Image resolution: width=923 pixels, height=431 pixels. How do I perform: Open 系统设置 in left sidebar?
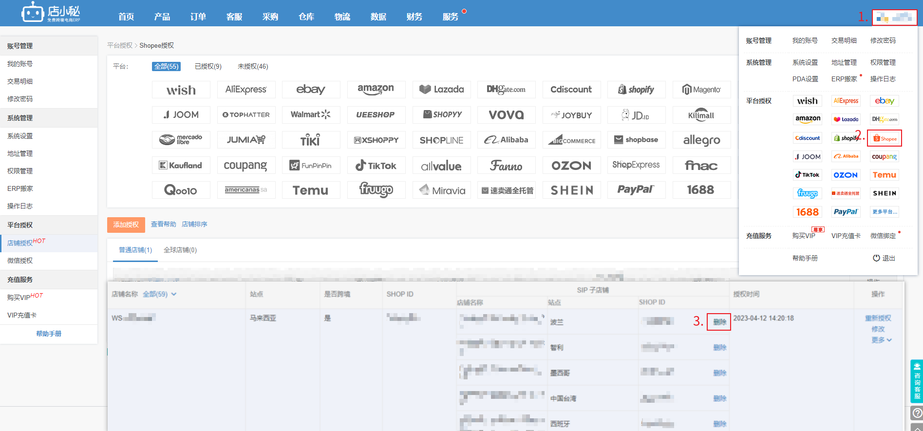tap(20, 136)
